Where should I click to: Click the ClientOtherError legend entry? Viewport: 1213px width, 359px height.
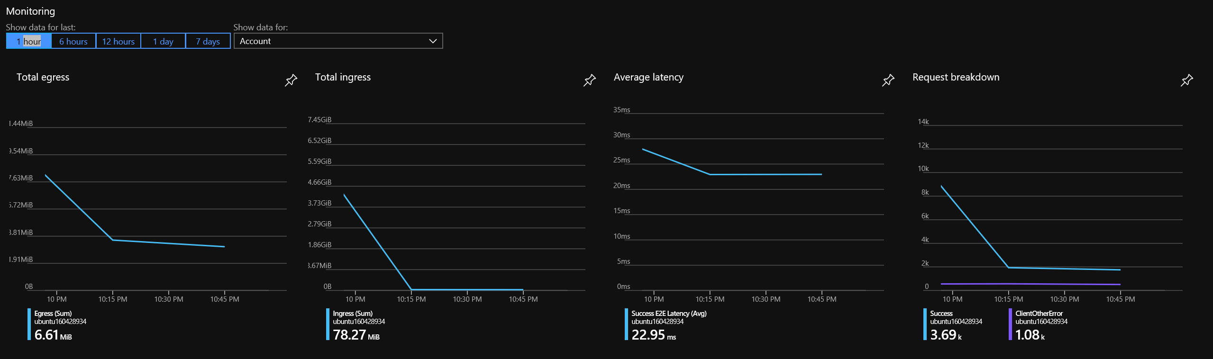(x=1039, y=314)
